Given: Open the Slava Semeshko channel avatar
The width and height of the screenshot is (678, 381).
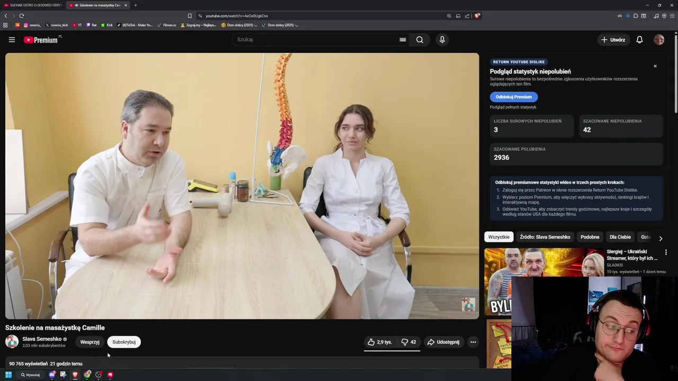Looking at the screenshot, I should tap(12, 342).
